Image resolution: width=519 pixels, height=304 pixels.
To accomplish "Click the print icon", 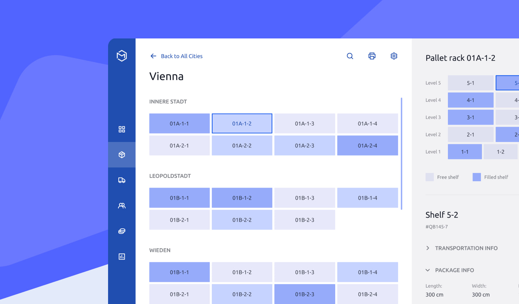I will click(x=372, y=56).
